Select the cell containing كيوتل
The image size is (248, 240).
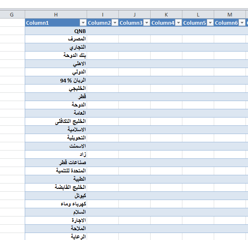[56, 196]
